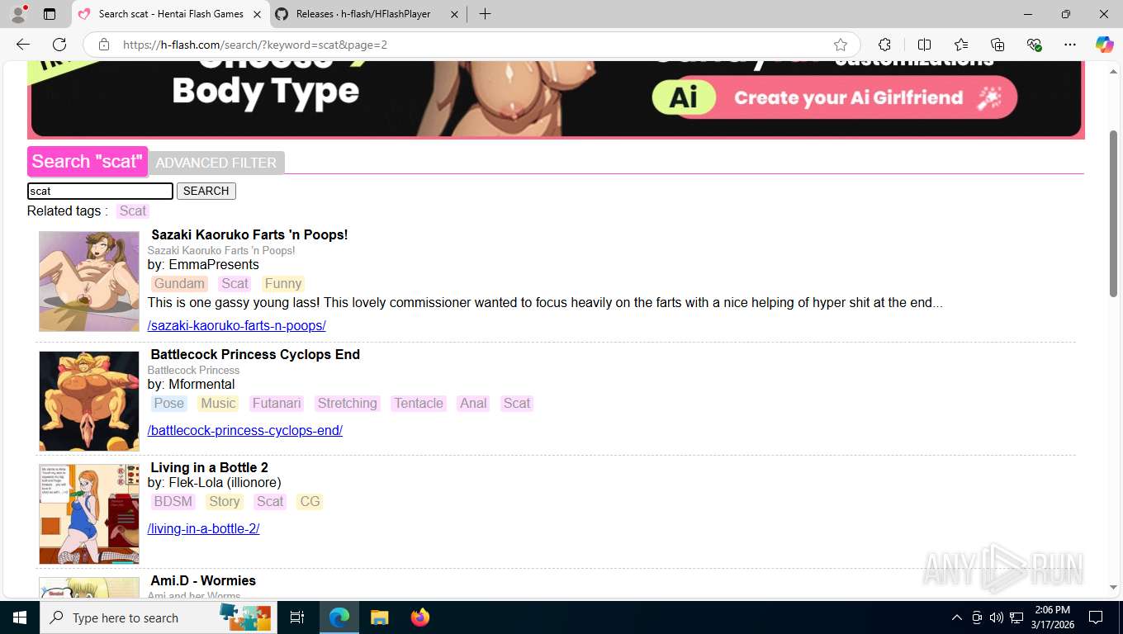Click the by: Flek-Lola (illionore) author text
Viewport: 1123px width, 634px height.
point(215,482)
